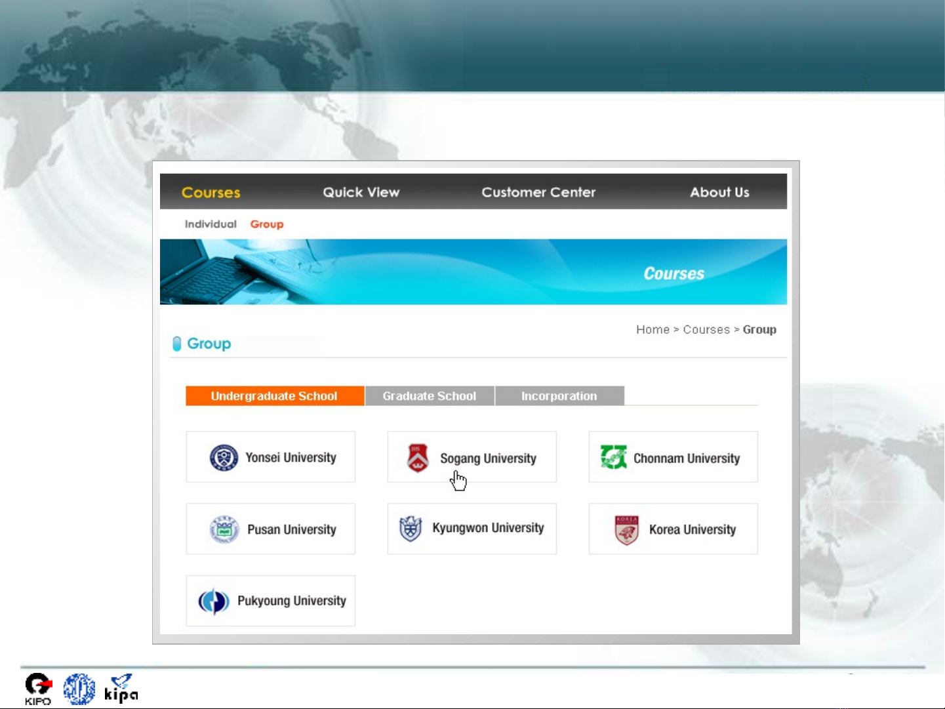Open Pukyoung University text link
The width and height of the screenshot is (945, 709).
click(x=292, y=601)
